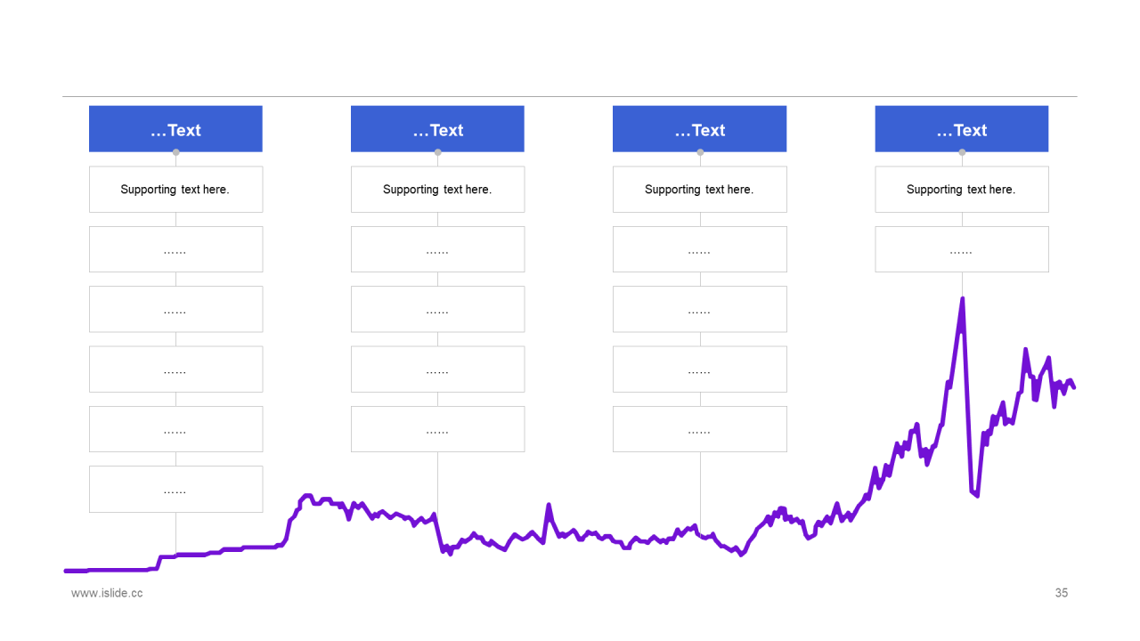
Task: Click first column's Supporting text here box
Action: (175, 190)
